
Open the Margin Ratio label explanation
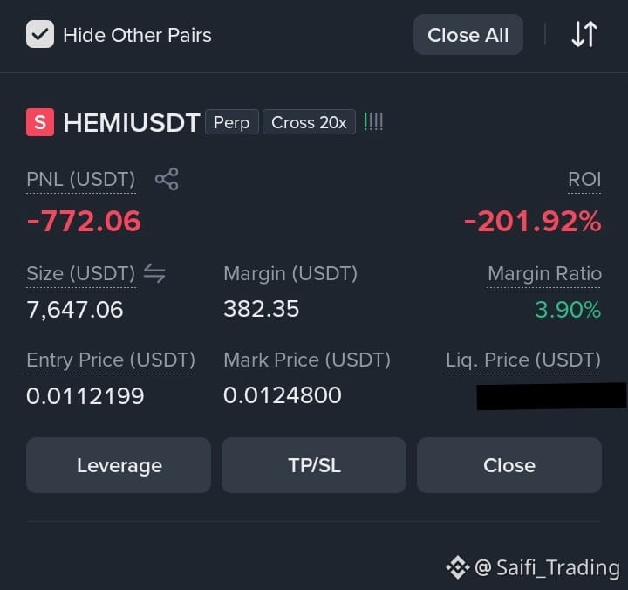point(544,274)
